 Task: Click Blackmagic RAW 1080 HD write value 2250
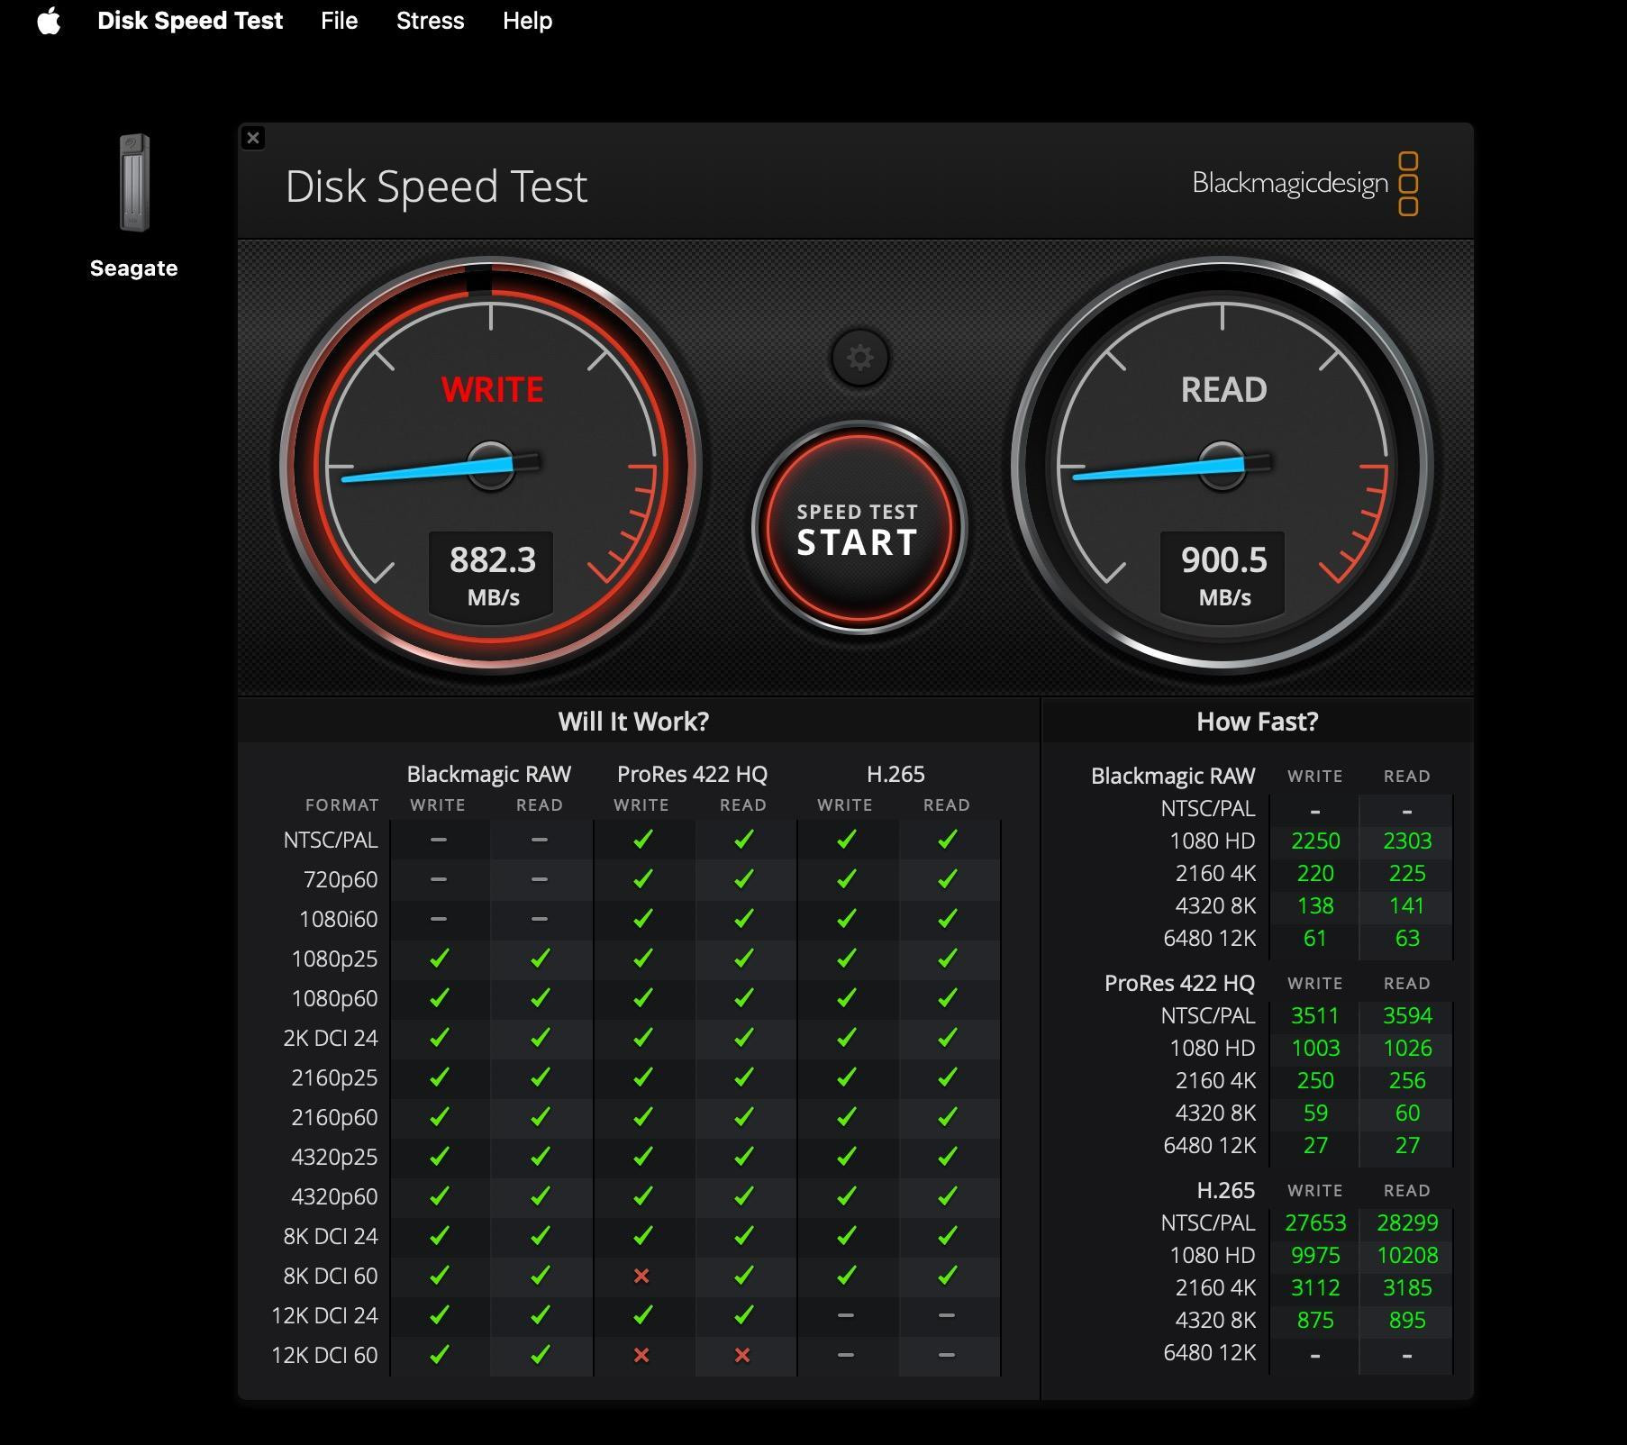[1315, 841]
